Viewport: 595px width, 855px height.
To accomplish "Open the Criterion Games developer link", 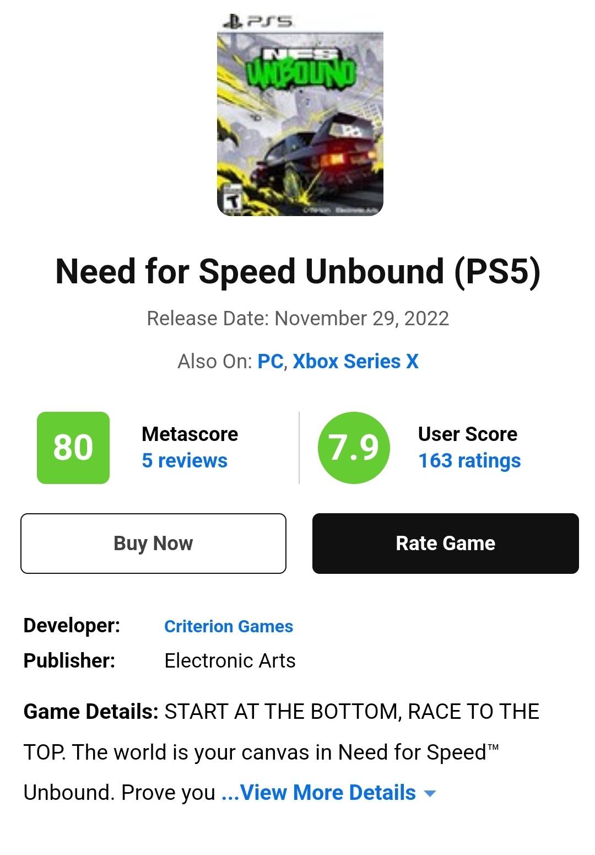I will click(x=228, y=626).
